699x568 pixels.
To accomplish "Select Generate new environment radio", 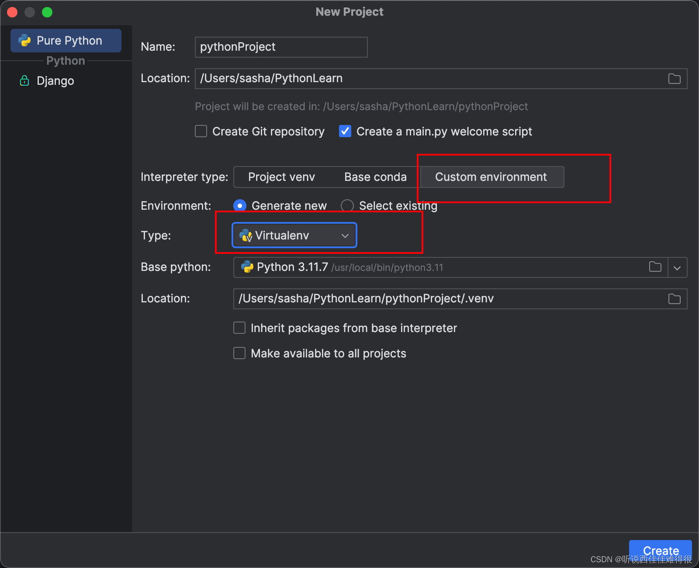I will coord(240,205).
